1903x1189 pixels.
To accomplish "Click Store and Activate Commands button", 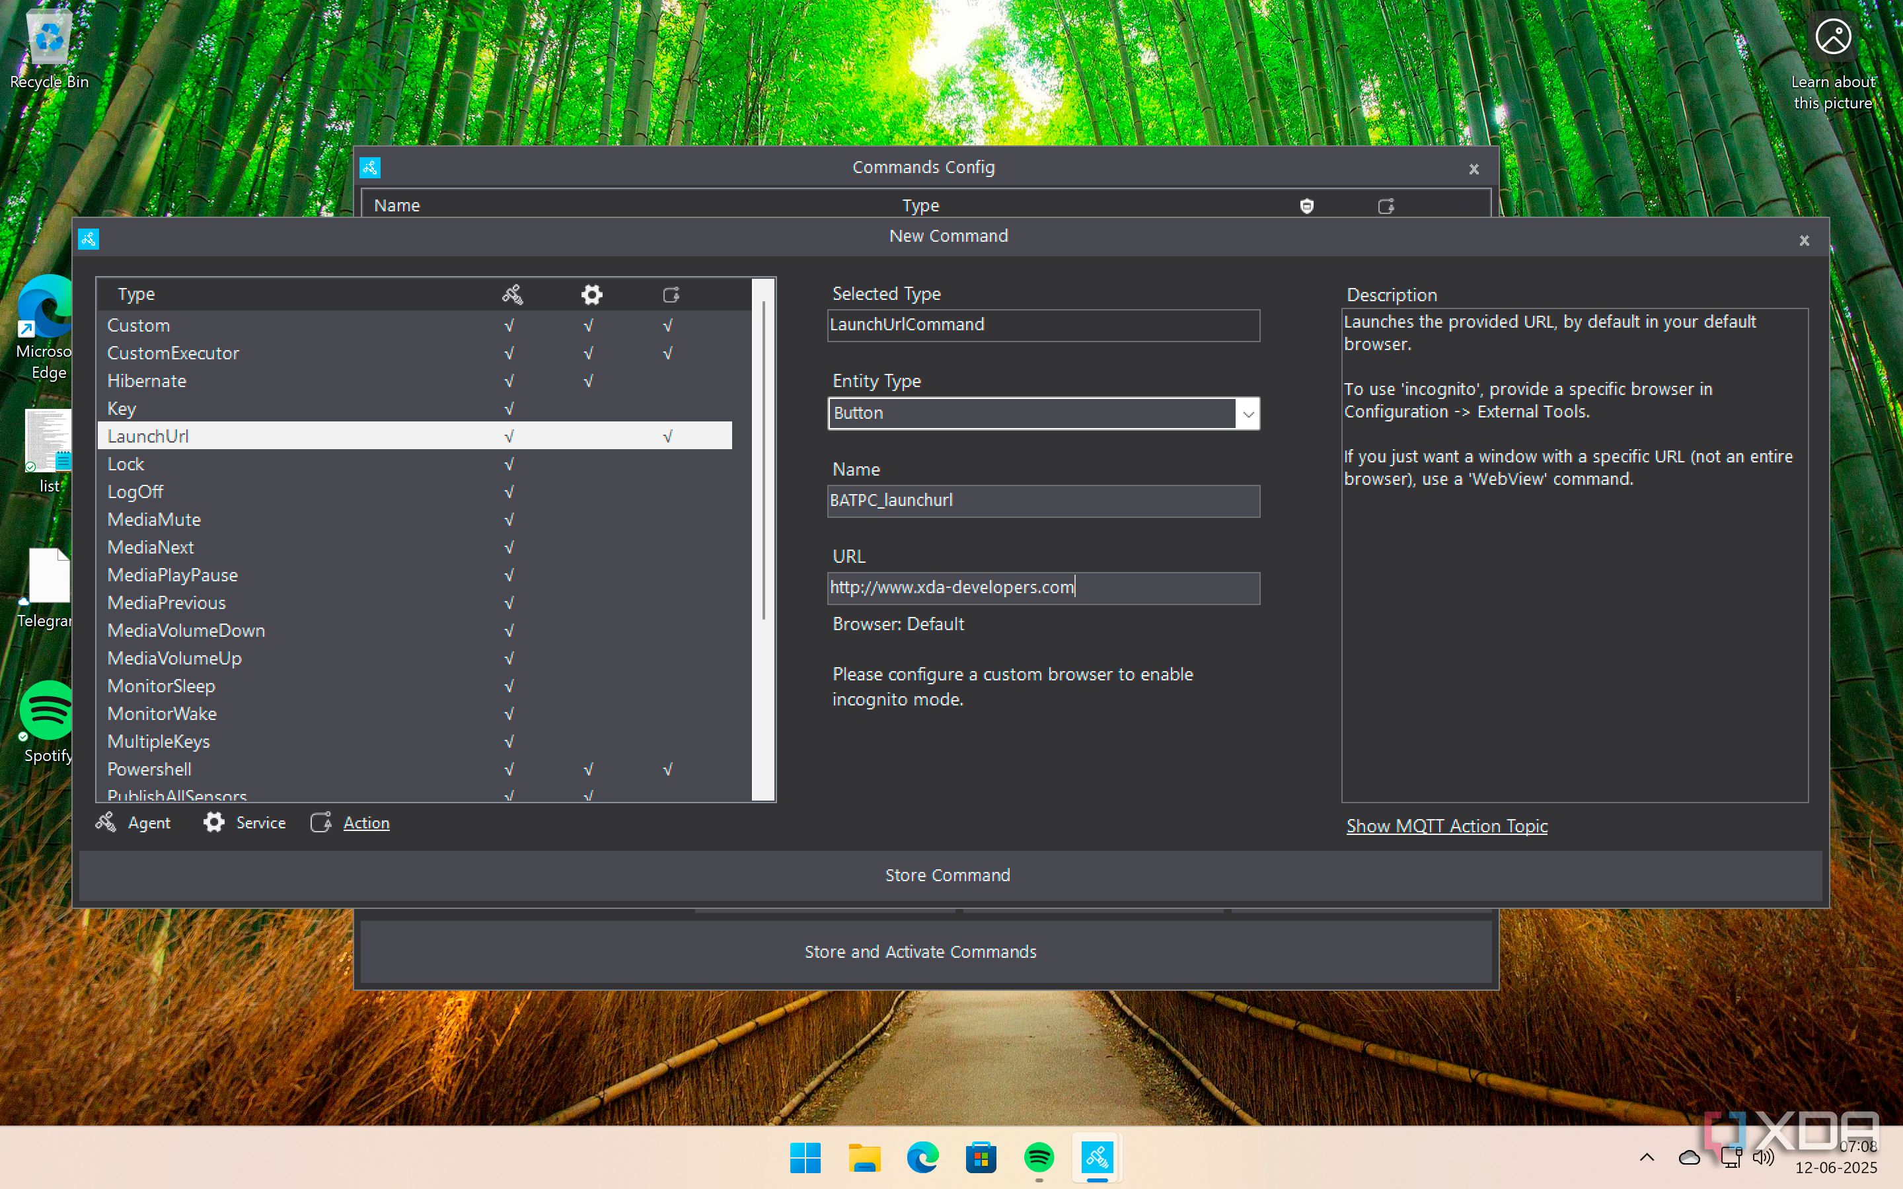I will coord(926,951).
